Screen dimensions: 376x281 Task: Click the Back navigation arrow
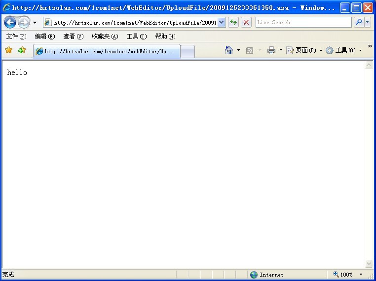click(x=10, y=23)
